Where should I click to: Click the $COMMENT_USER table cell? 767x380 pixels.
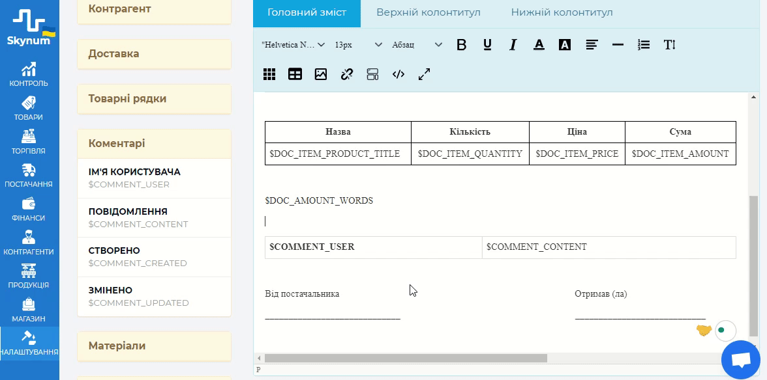click(x=373, y=247)
